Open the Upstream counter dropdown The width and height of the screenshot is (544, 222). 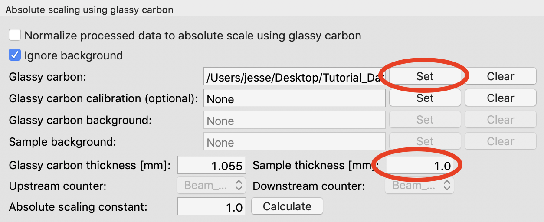[211, 186]
